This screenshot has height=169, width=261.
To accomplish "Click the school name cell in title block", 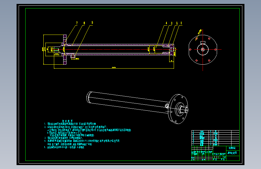I will 233,148.
